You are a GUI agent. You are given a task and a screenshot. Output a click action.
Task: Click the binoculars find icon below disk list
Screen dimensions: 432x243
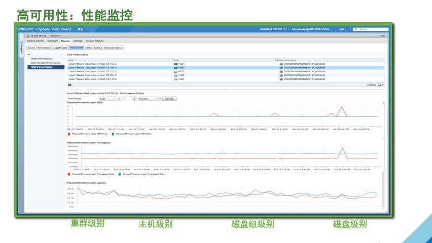pyautogui.click(x=69, y=85)
